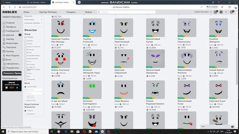Screen dimensions: 239x134
Task: Open Microsoft Edge from the taskbar
Action: click(x=66, y=131)
